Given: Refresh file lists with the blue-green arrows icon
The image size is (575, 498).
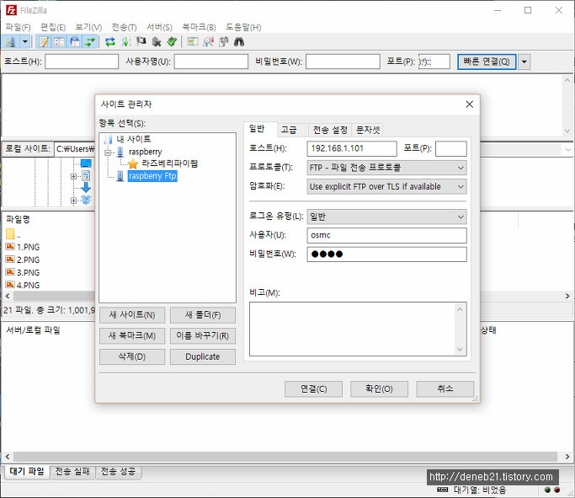Looking at the screenshot, I should 110,42.
